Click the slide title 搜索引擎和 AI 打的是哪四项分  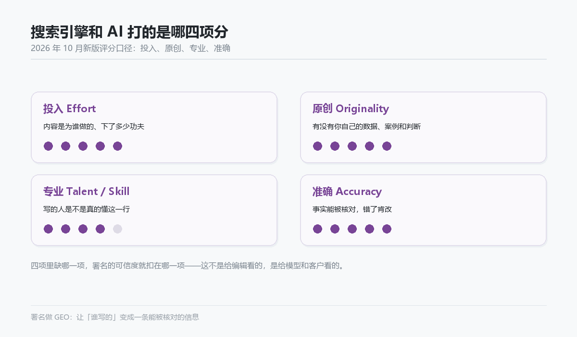[129, 32]
